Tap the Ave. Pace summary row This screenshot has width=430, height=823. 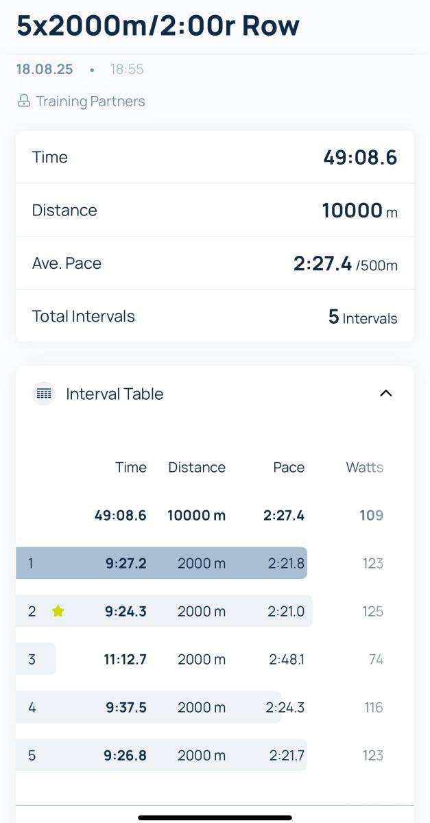(215, 263)
